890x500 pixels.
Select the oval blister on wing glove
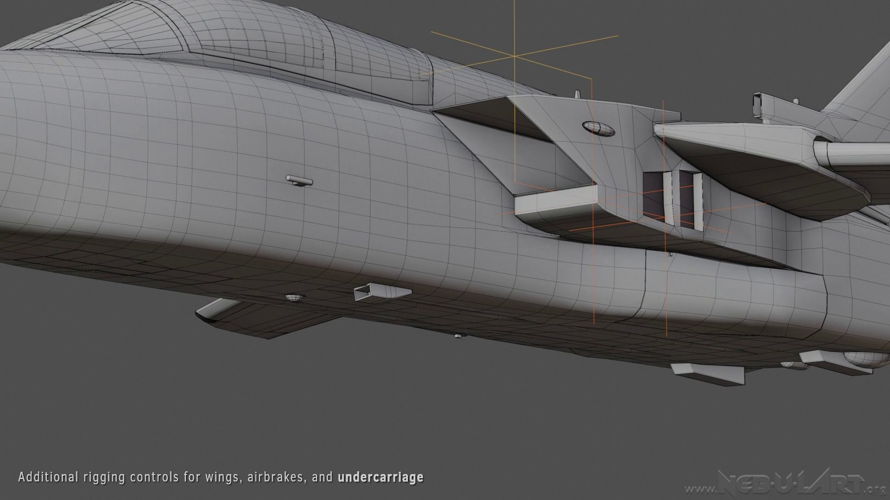(x=598, y=128)
